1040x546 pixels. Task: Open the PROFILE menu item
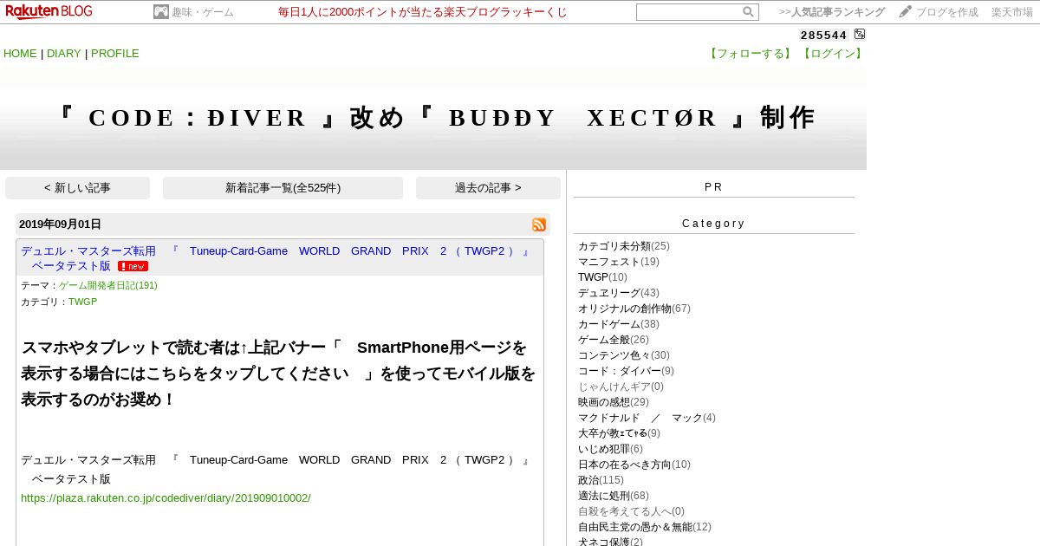coord(115,54)
